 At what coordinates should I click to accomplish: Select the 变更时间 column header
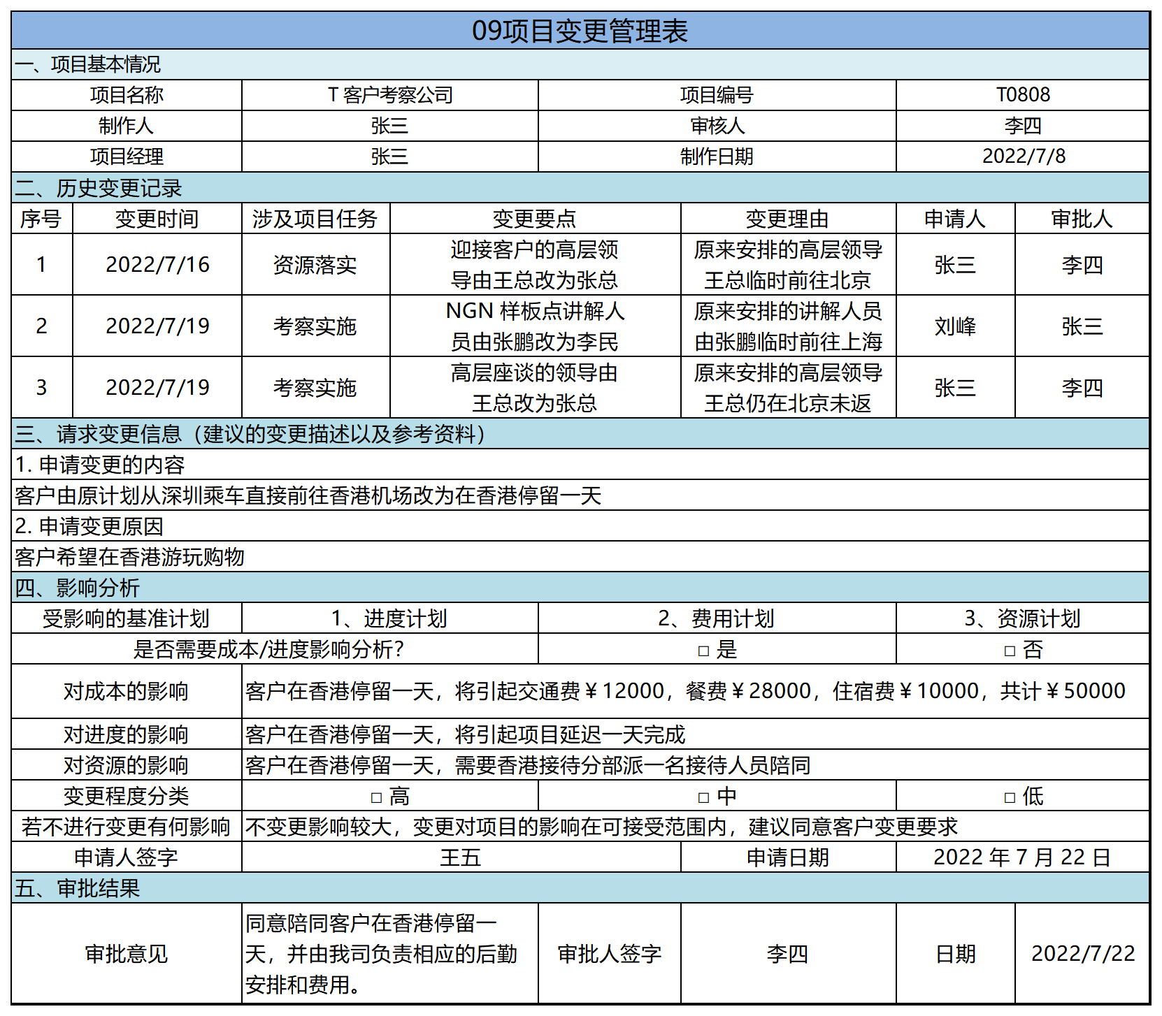157,219
